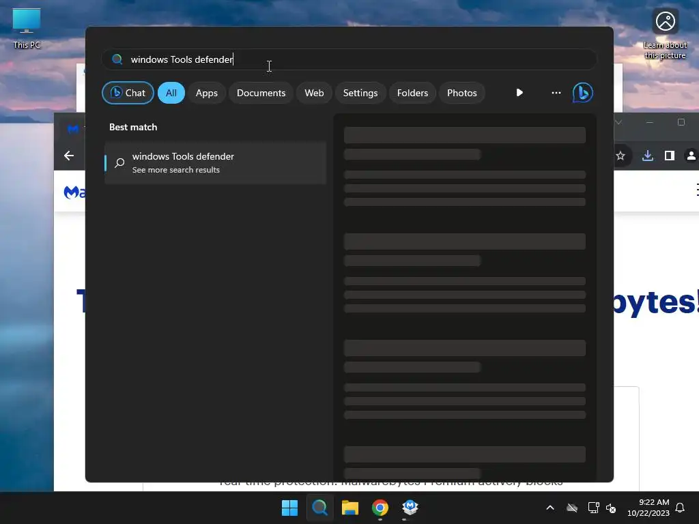
Task: Show hidden system tray icons chevron
Action: coord(550,508)
